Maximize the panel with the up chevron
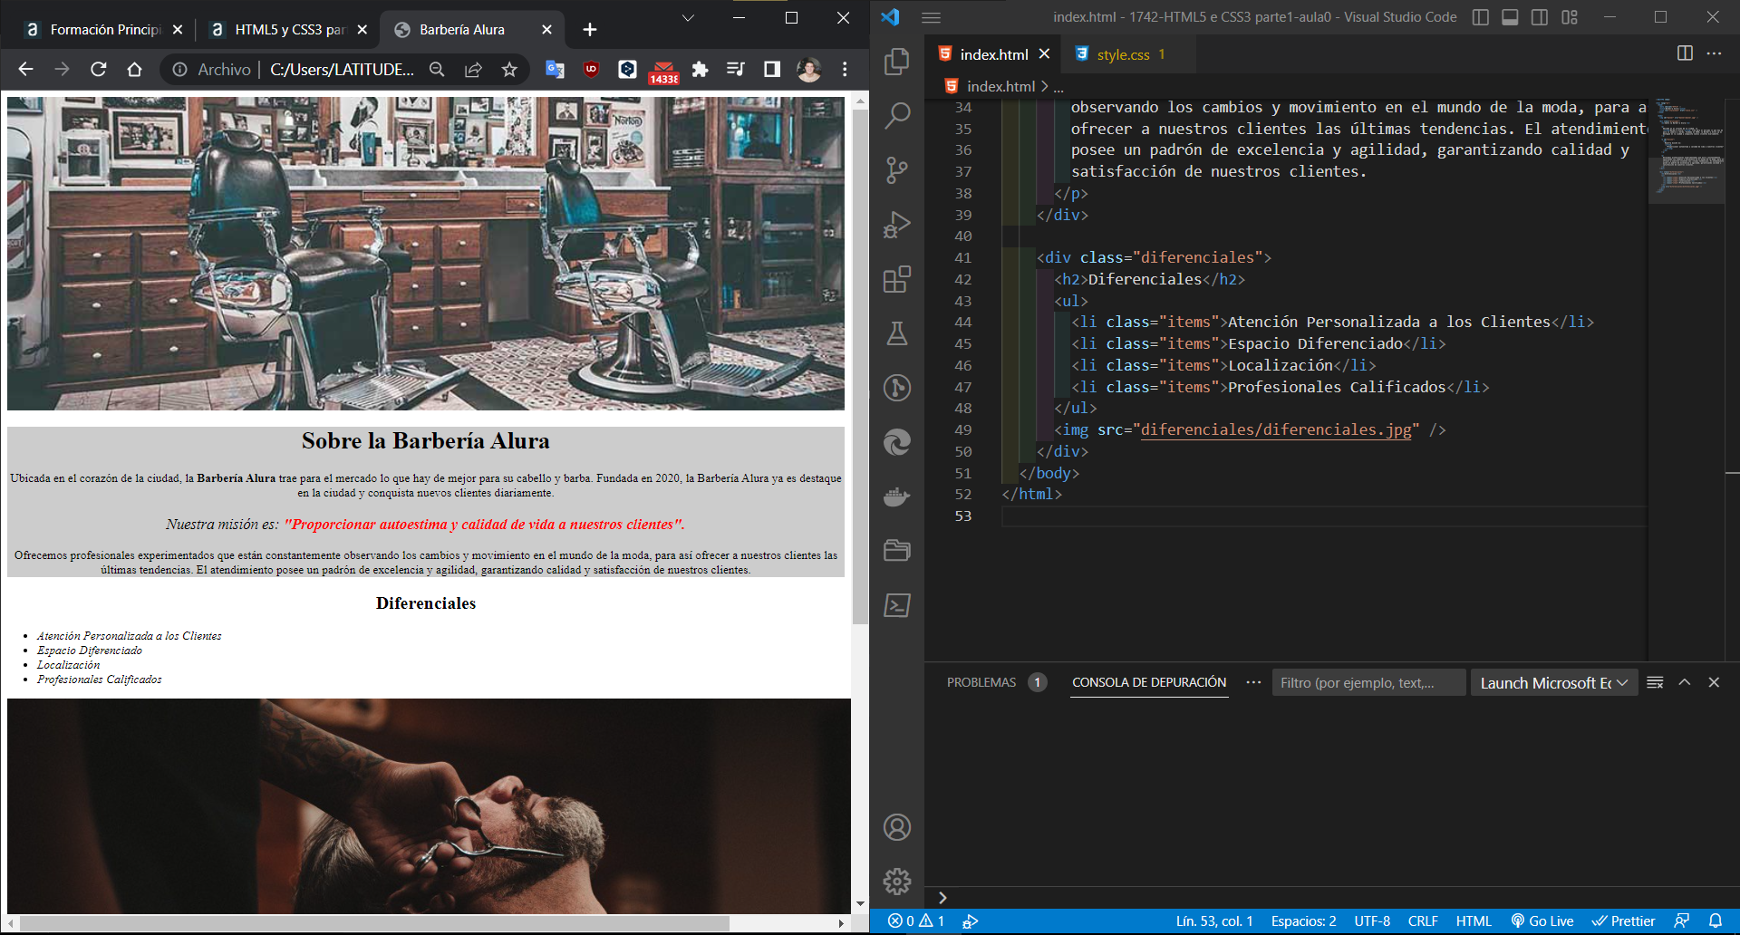This screenshot has height=935, width=1740. [1684, 682]
